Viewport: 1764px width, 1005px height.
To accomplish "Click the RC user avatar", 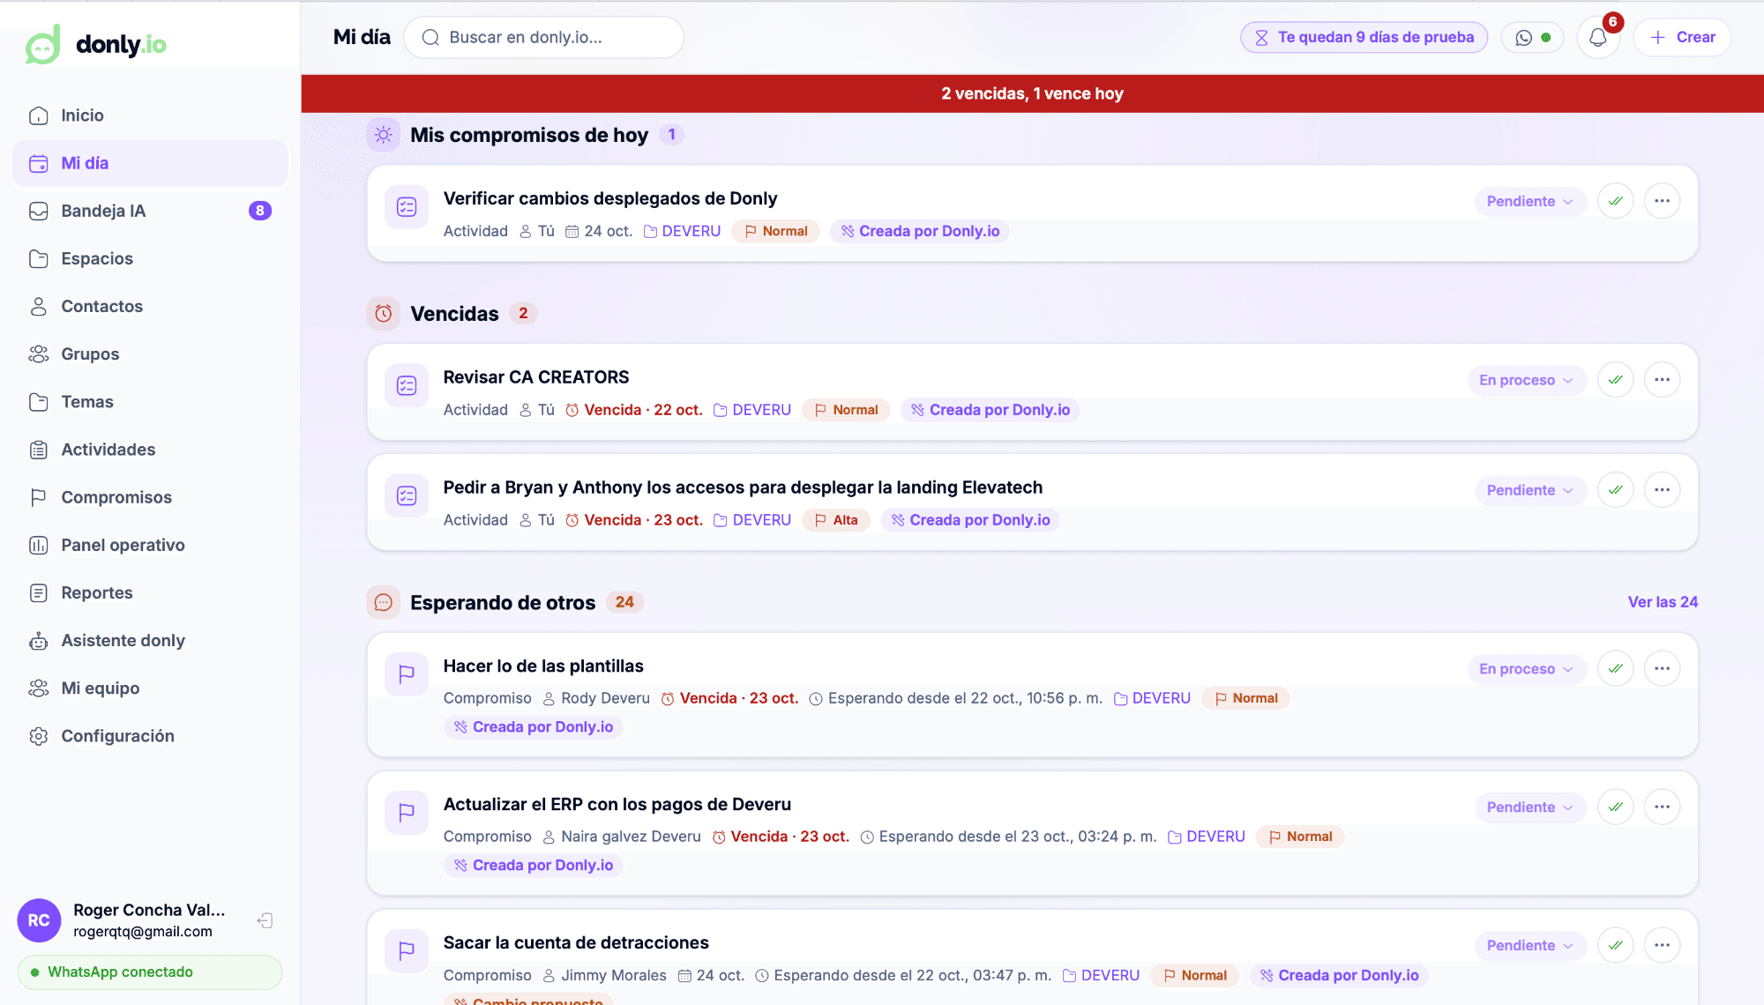I will pos(39,920).
